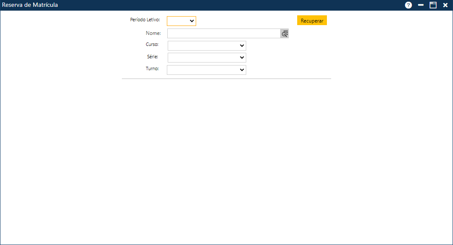This screenshot has width=453, height=245.
Task: Select the Série label text
Action: (152, 56)
